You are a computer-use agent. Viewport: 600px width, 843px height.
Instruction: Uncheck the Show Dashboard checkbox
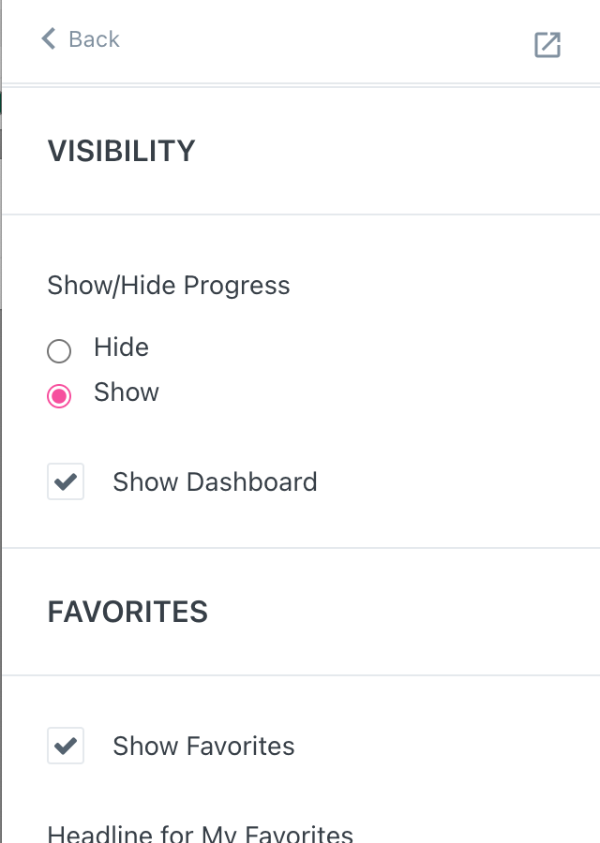[x=66, y=482]
